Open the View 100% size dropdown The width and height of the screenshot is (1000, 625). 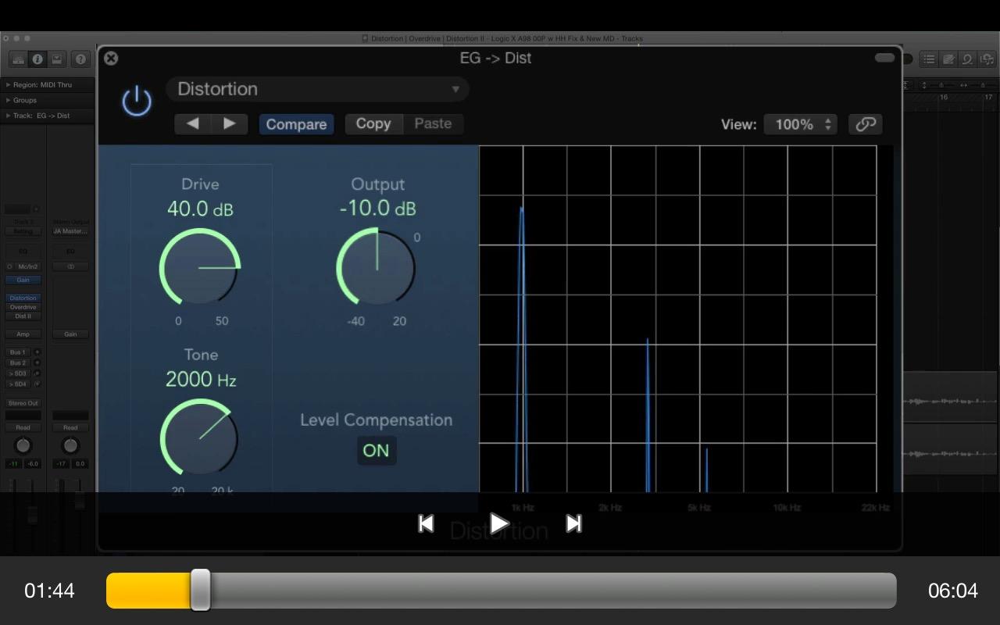800,124
